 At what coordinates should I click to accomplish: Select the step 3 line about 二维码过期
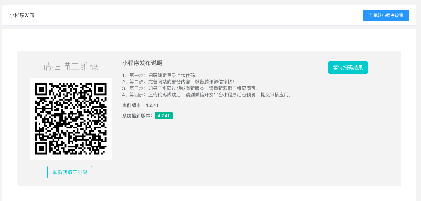point(190,88)
